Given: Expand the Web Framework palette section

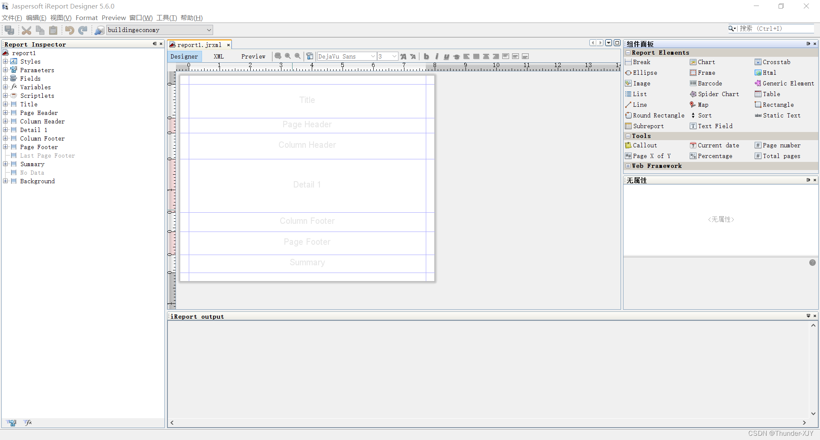Looking at the screenshot, I should coord(628,166).
